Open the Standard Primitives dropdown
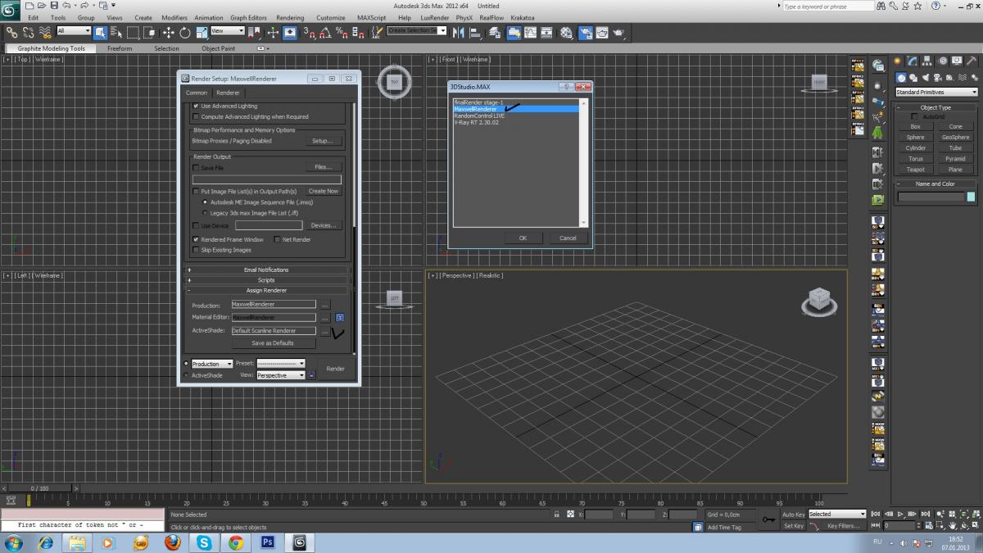This screenshot has width=983, height=553. (936, 93)
